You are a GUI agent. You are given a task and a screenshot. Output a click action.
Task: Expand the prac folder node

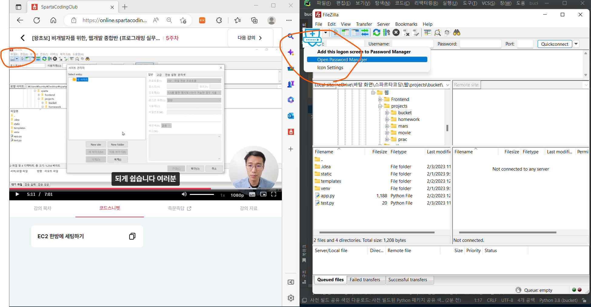387,139
